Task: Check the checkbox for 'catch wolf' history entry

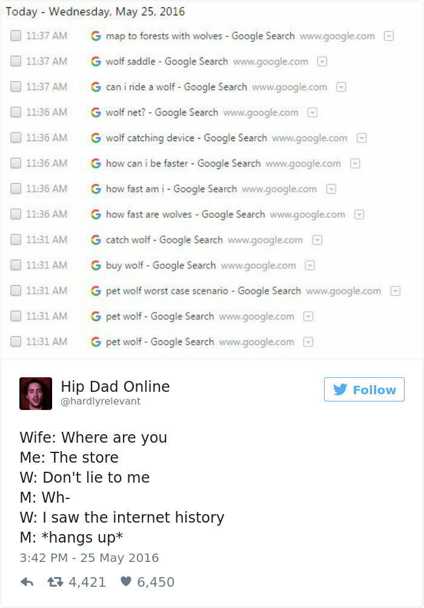Action: [15, 239]
